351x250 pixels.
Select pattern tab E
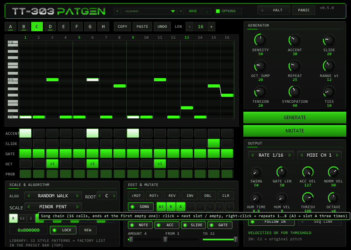[64, 27]
